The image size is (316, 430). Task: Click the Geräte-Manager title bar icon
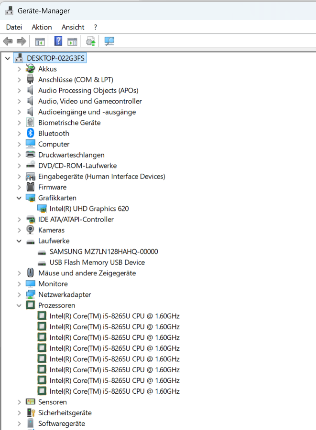tap(10, 10)
